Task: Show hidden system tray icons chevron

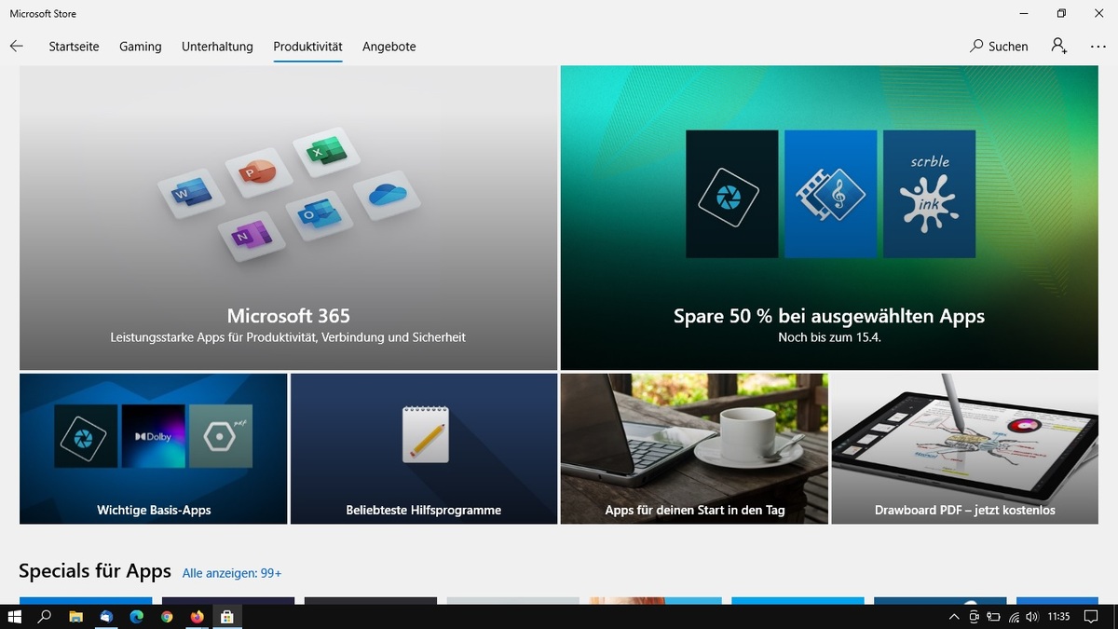Action: [953, 617]
